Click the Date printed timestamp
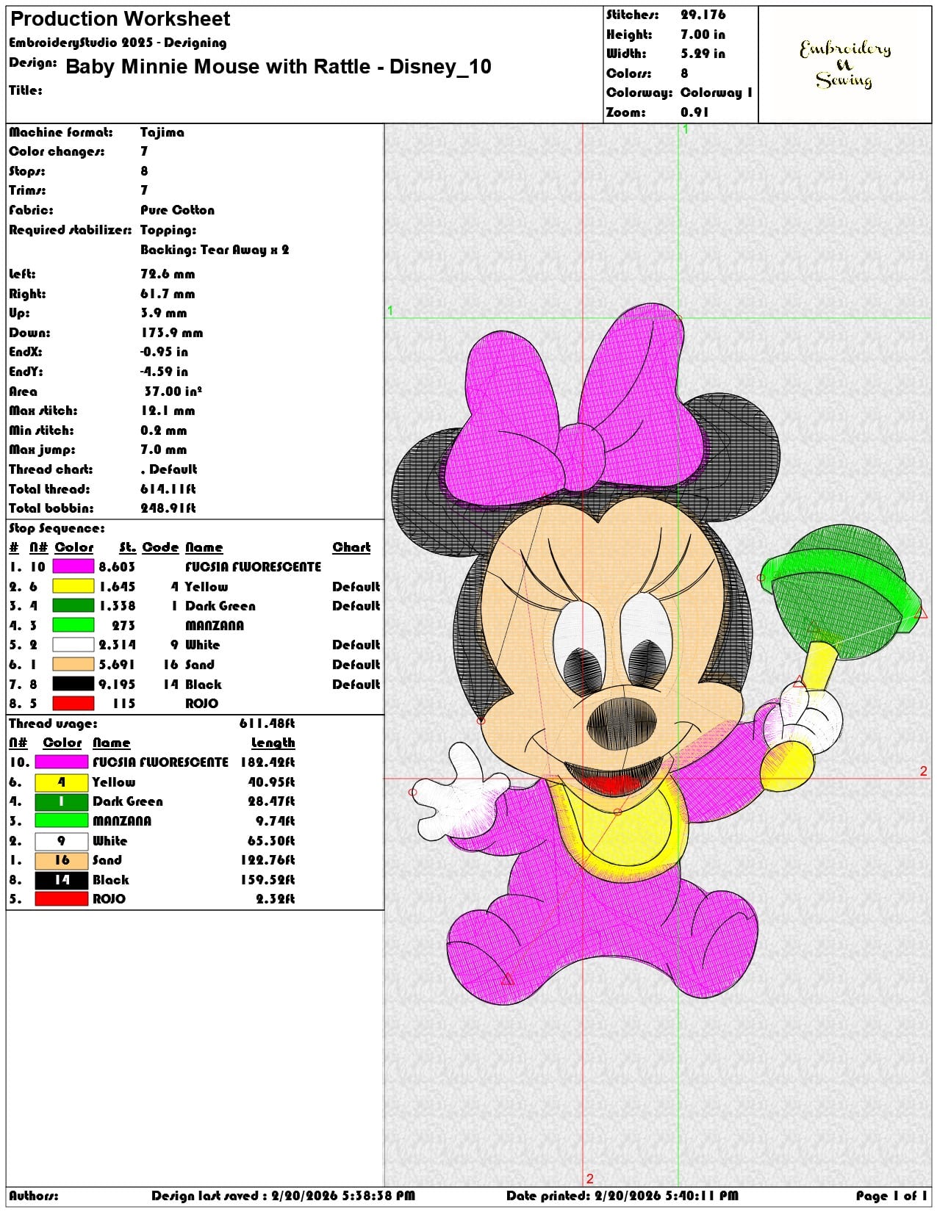 pos(622,1196)
